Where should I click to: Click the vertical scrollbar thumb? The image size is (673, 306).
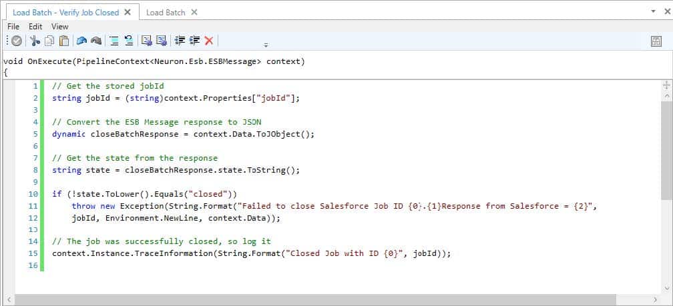[x=666, y=150]
